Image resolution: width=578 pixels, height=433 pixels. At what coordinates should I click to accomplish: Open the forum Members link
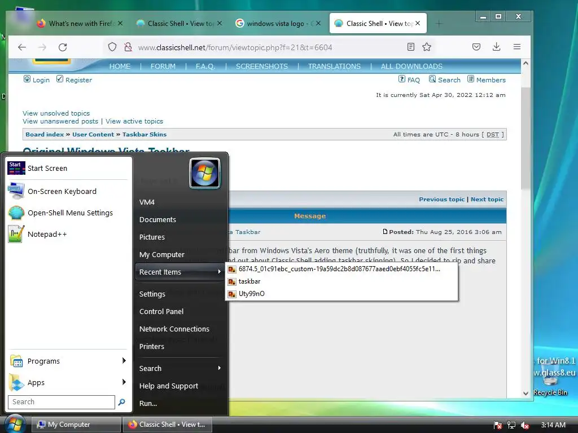(487, 80)
